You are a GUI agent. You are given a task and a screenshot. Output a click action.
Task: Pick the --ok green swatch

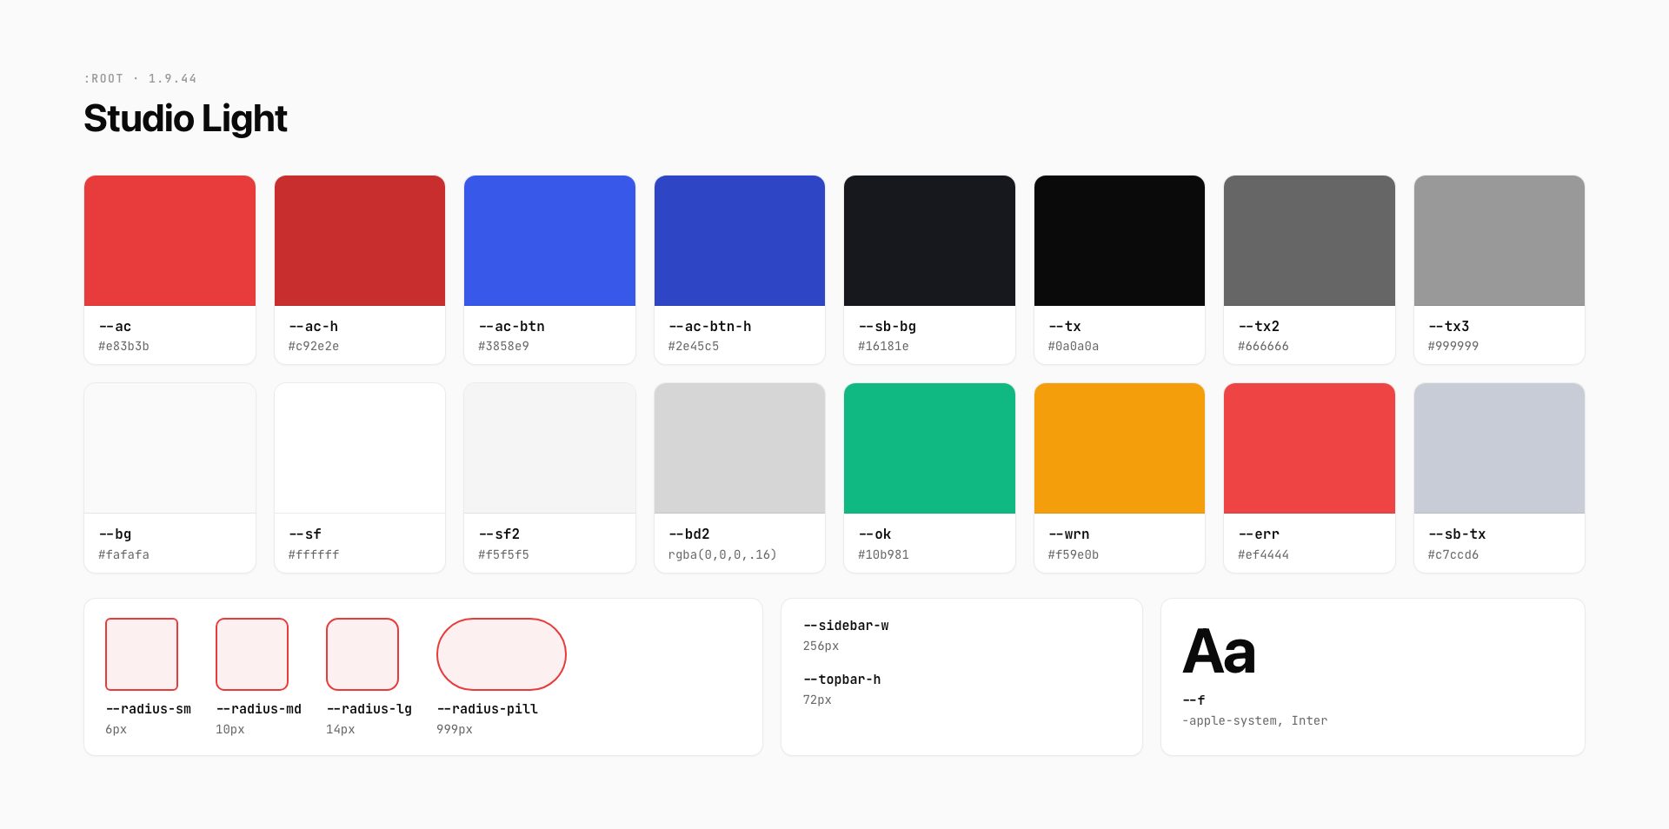(x=929, y=448)
